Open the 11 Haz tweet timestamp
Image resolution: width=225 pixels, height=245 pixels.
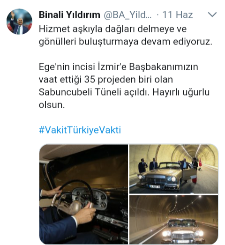coord(178,15)
